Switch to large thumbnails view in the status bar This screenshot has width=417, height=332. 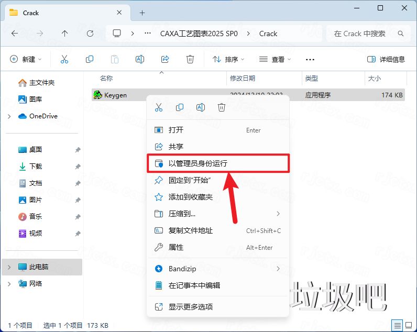pyautogui.click(x=409, y=325)
